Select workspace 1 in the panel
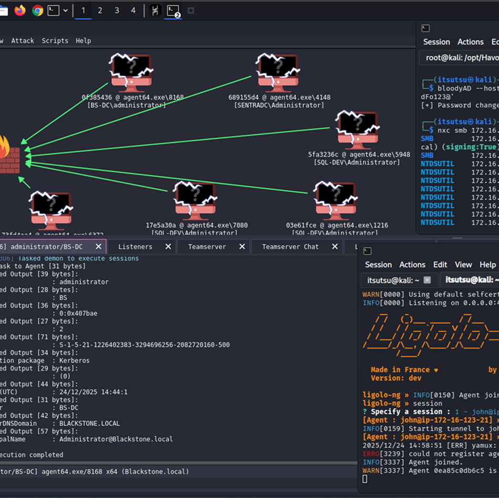 (84, 11)
